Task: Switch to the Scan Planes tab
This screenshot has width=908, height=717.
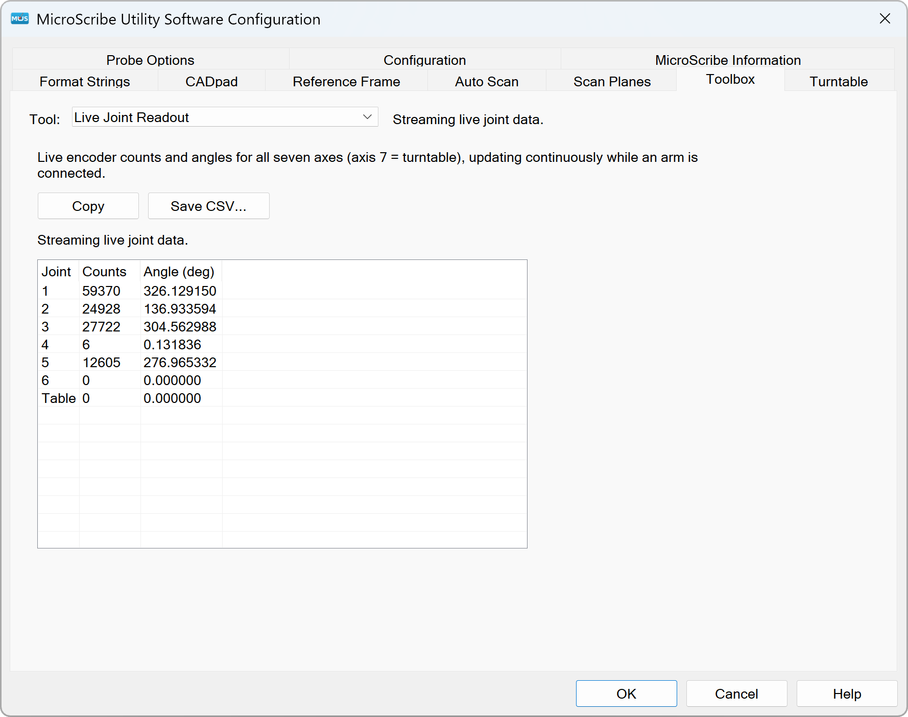Action: (x=612, y=81)
